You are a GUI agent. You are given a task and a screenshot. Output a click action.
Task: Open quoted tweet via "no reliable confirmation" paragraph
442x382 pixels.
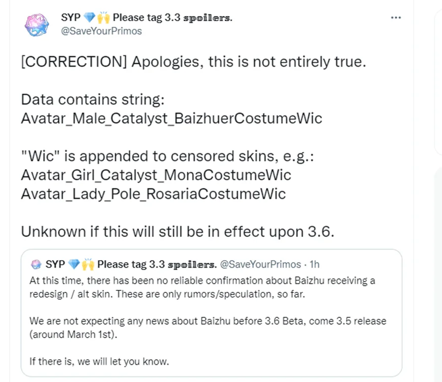tap(203, 287)
